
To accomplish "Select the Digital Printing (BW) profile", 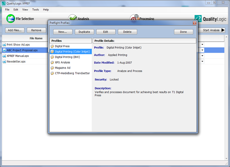I will pos(71,57).
